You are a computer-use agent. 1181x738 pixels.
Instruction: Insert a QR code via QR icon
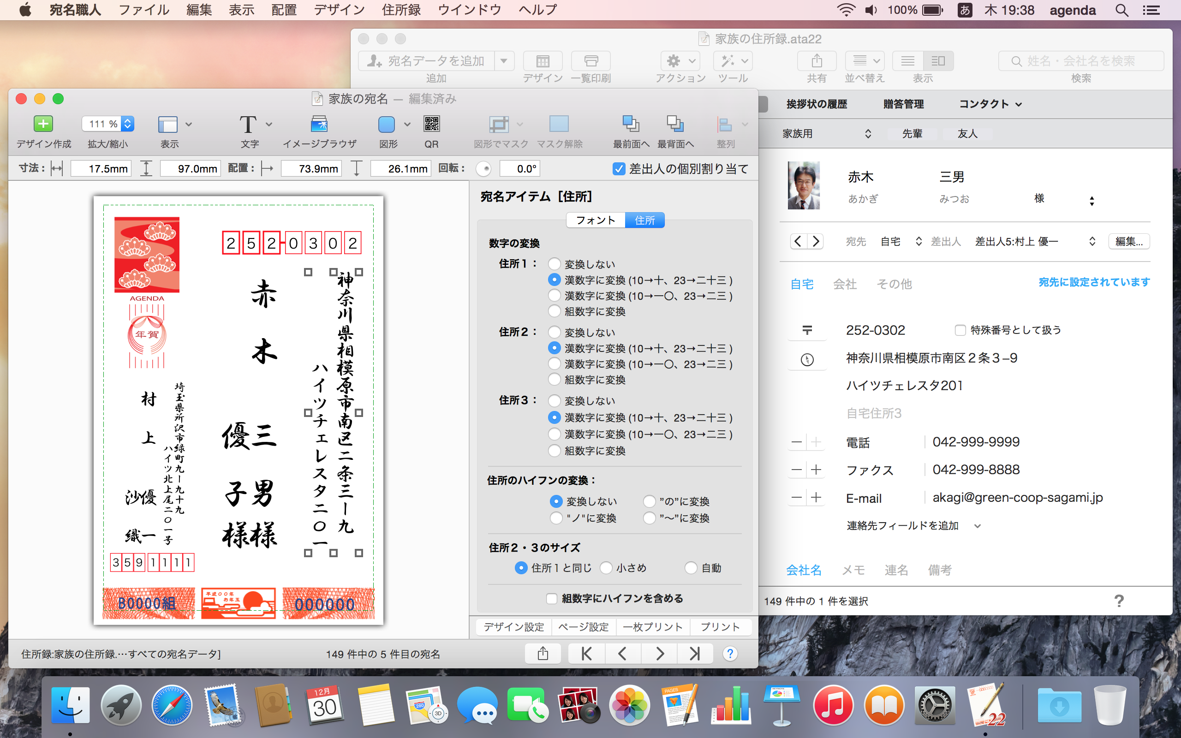click(x=431, y=124)
